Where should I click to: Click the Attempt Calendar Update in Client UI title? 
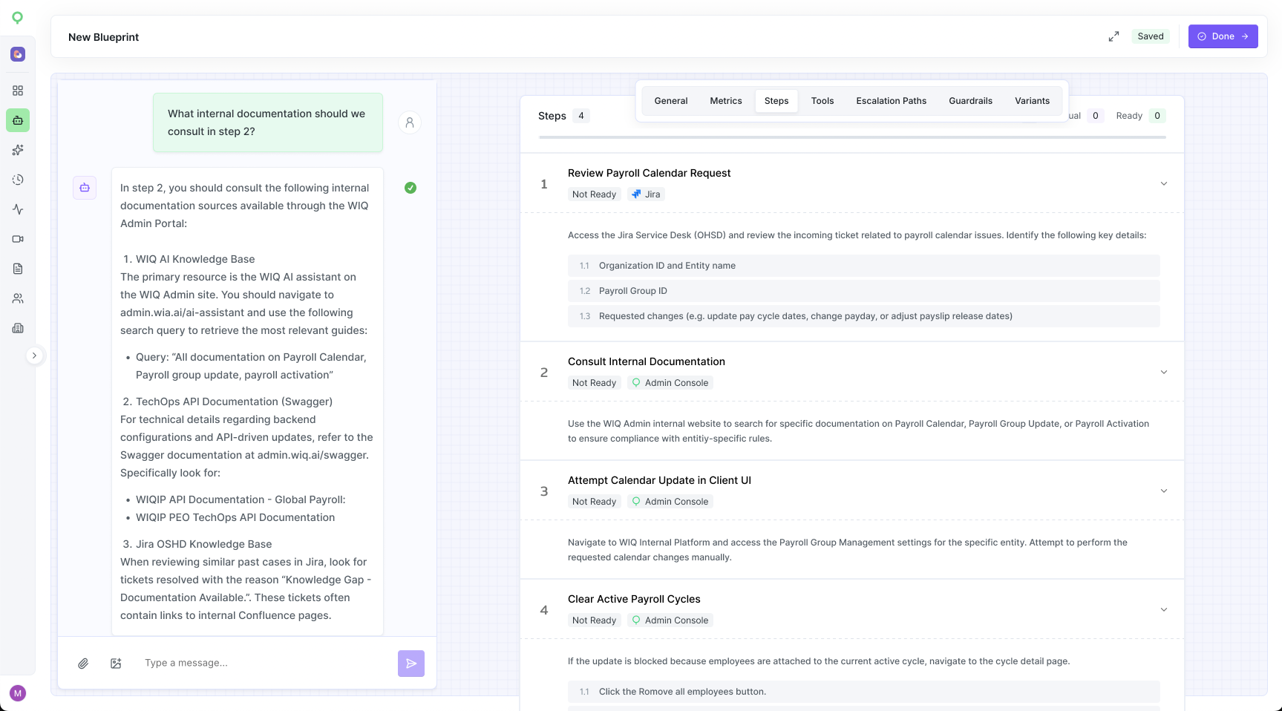tap(659, 480)
